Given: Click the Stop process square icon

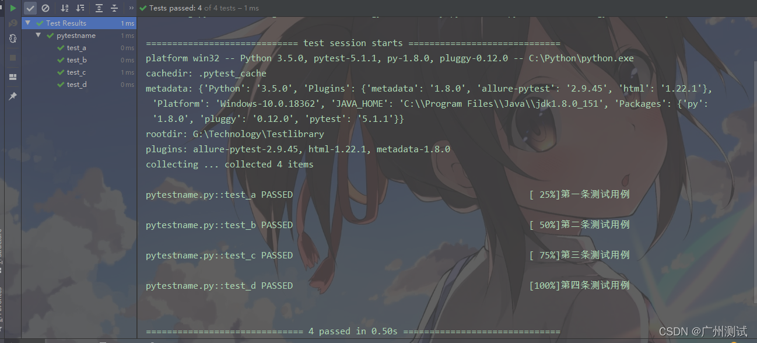Looking at the screenshot, I should pyautogui.click(x=13, y=58).
